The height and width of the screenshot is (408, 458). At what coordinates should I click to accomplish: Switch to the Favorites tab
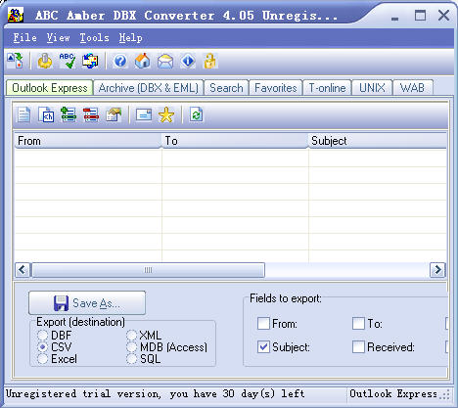276,88
